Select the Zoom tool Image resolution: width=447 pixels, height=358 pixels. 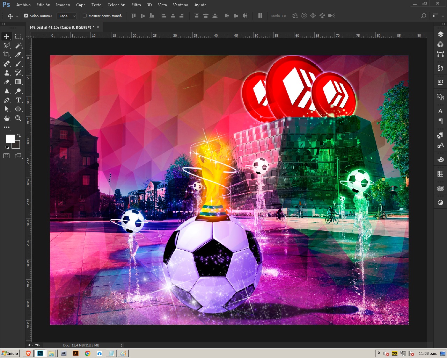18,118
